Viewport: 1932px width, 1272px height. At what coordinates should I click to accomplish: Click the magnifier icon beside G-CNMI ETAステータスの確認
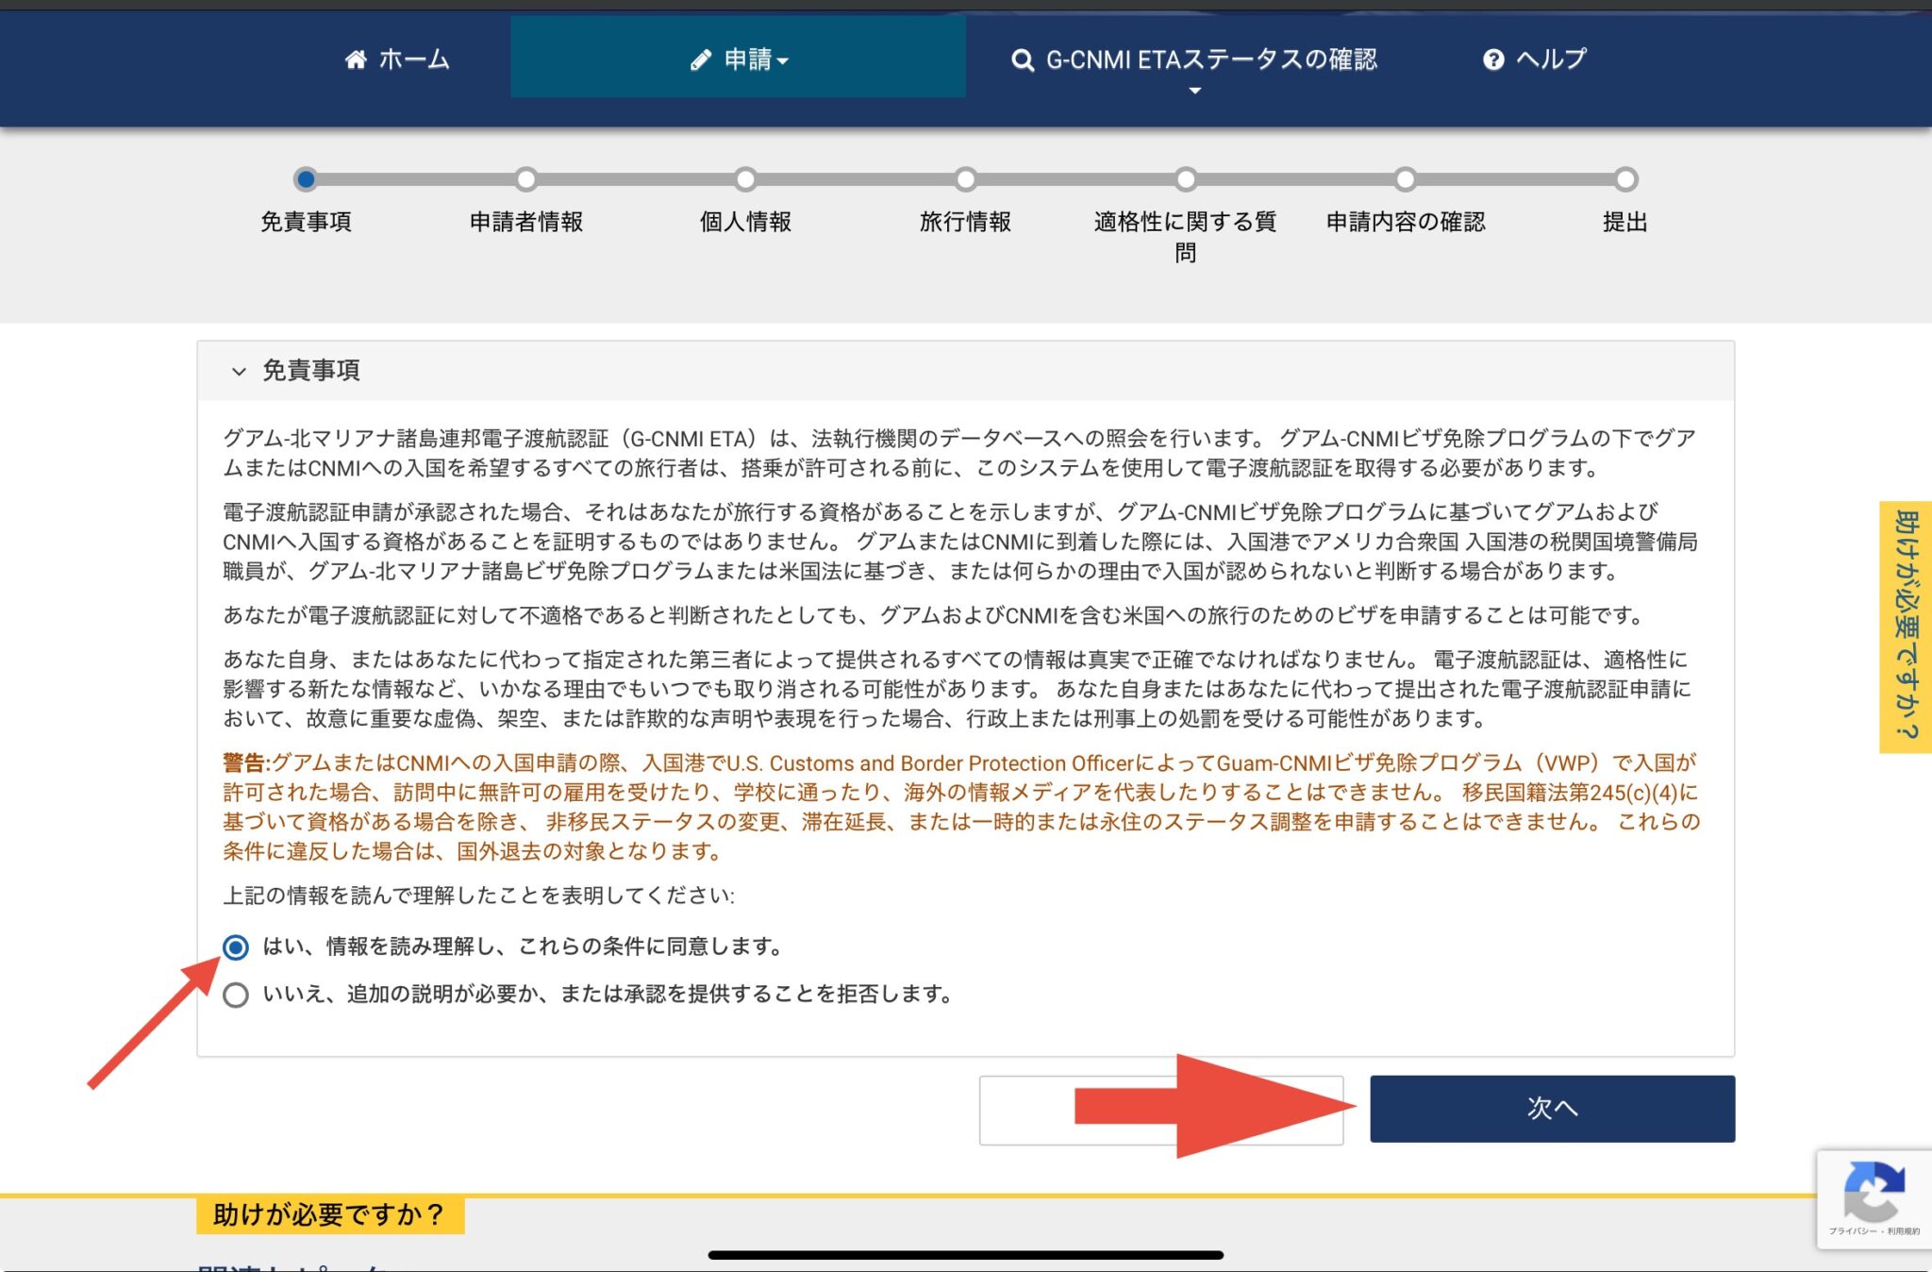1022,59
